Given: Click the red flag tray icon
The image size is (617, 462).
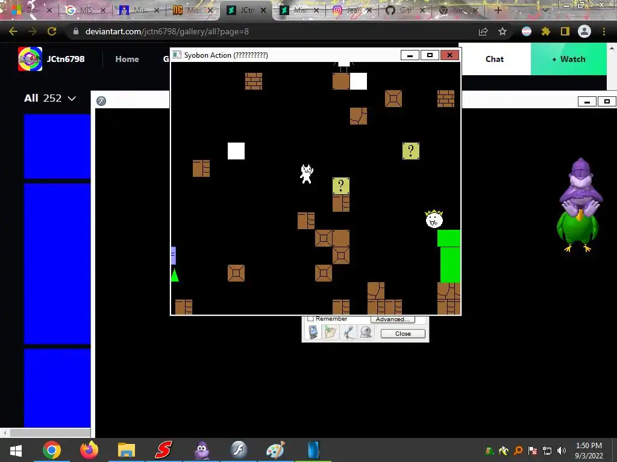Looking at the screenshot, I should [533, 451].
